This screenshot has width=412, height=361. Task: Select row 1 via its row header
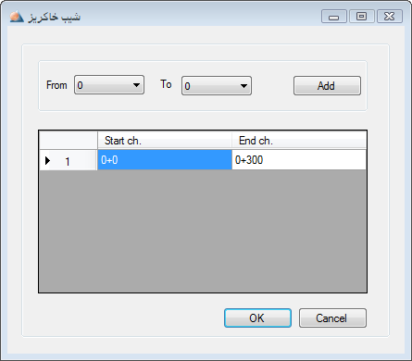[69, 160]
